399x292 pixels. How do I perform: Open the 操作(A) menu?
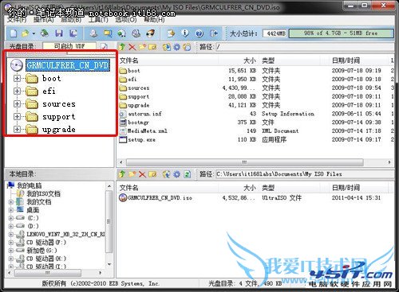[x=44, y=20]
